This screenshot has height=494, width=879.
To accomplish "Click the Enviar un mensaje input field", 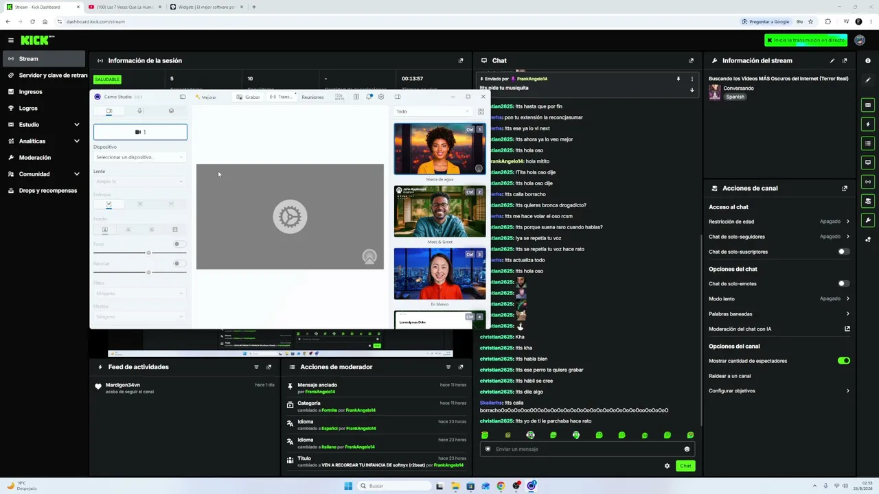I will pos(586,449).
